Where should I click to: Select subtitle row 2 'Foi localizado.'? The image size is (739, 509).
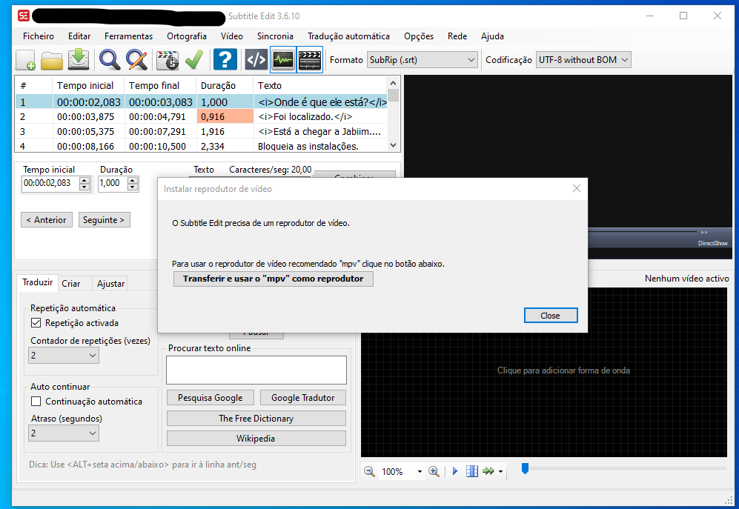[202, 117]
